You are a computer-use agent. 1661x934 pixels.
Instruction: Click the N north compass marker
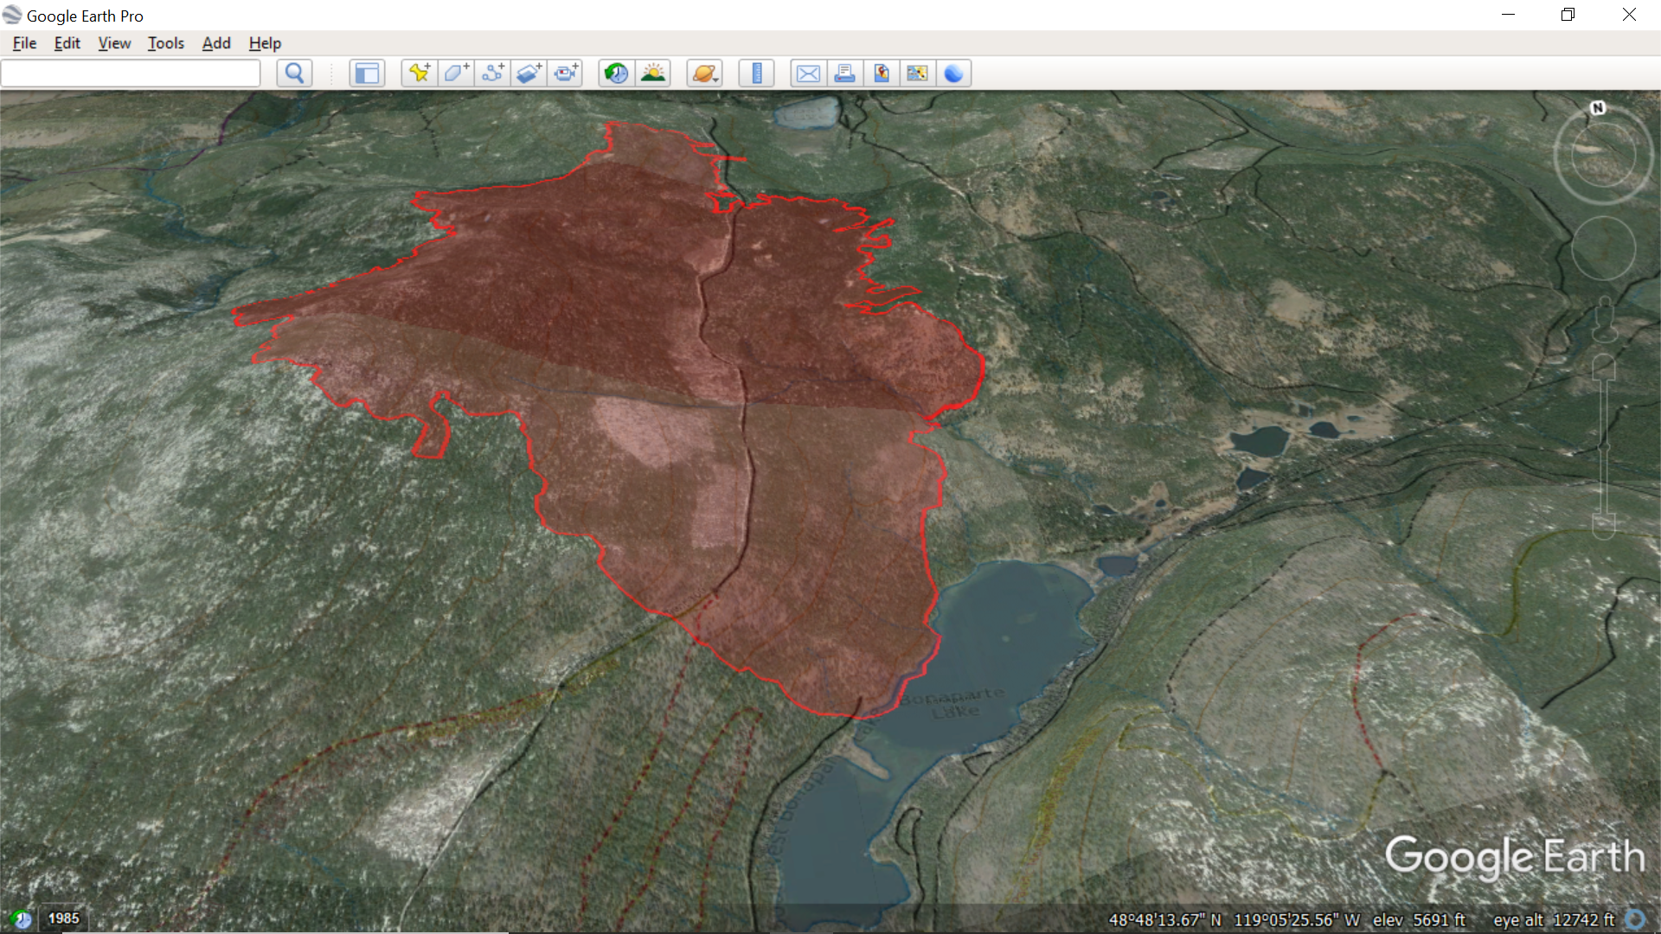pos(1598,108)
